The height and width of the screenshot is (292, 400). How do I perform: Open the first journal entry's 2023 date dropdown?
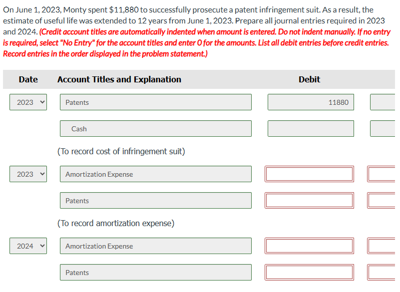[28, 102]
